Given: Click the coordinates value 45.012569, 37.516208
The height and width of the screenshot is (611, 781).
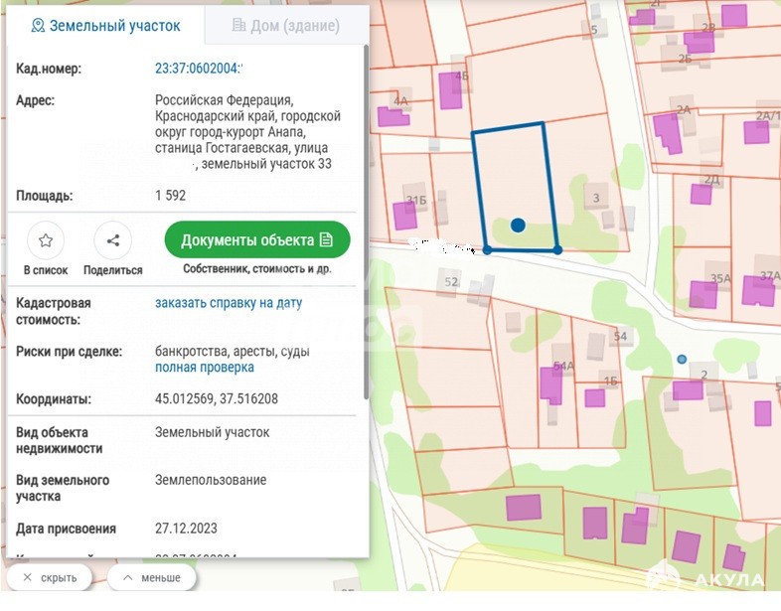Looking at the screenshot, I should 217,399.
